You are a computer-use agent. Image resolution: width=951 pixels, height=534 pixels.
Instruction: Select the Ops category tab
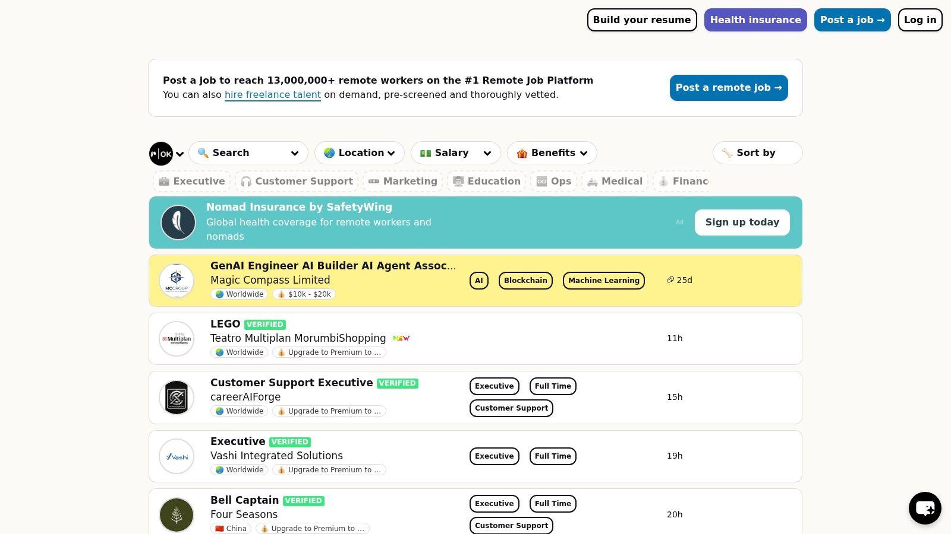(553, 182)
